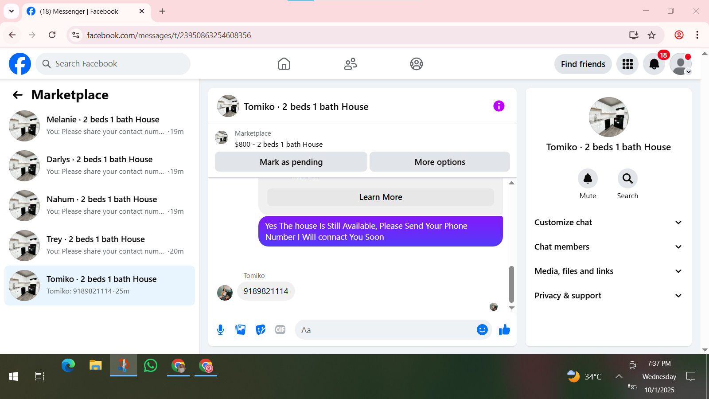Bookmark this page with the star icon
The image size is (709, 399).
651,35
